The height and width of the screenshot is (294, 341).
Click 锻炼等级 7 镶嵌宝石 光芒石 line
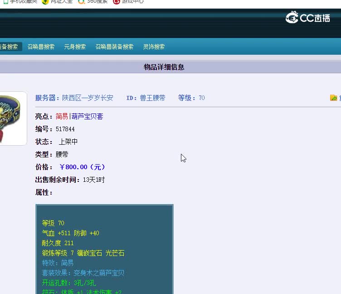click(x=83, y=253)
